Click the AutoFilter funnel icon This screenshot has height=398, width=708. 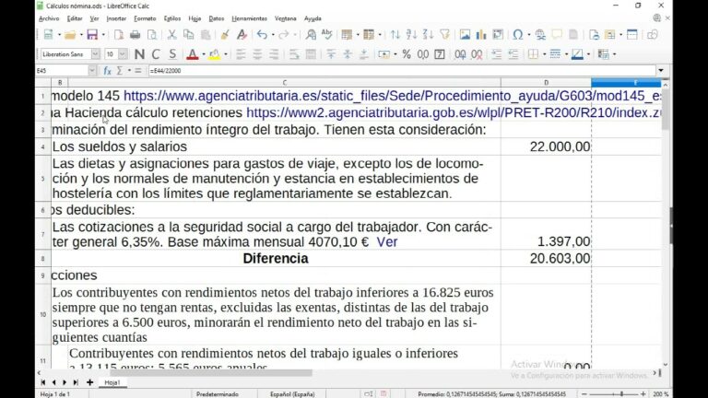pos(444,35)
